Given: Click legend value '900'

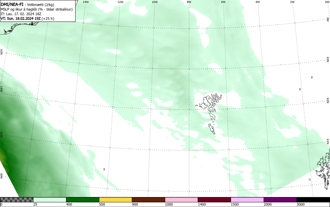Looking at the screenshot, I should pyautogui.click(x=135, y=204).
